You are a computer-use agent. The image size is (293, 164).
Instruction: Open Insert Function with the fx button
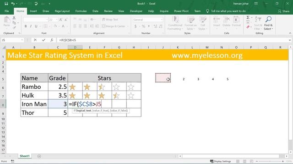(52, 40)
